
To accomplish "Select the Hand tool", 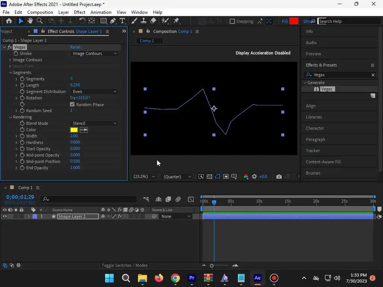I will click(30, 21).
